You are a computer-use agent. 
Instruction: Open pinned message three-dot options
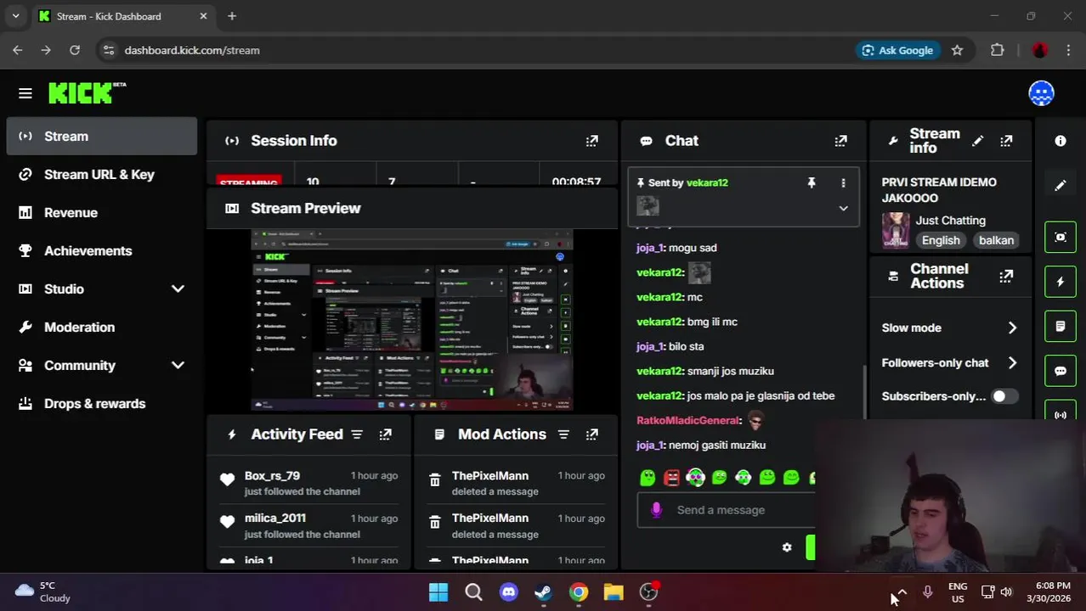(x=843, y=182)
